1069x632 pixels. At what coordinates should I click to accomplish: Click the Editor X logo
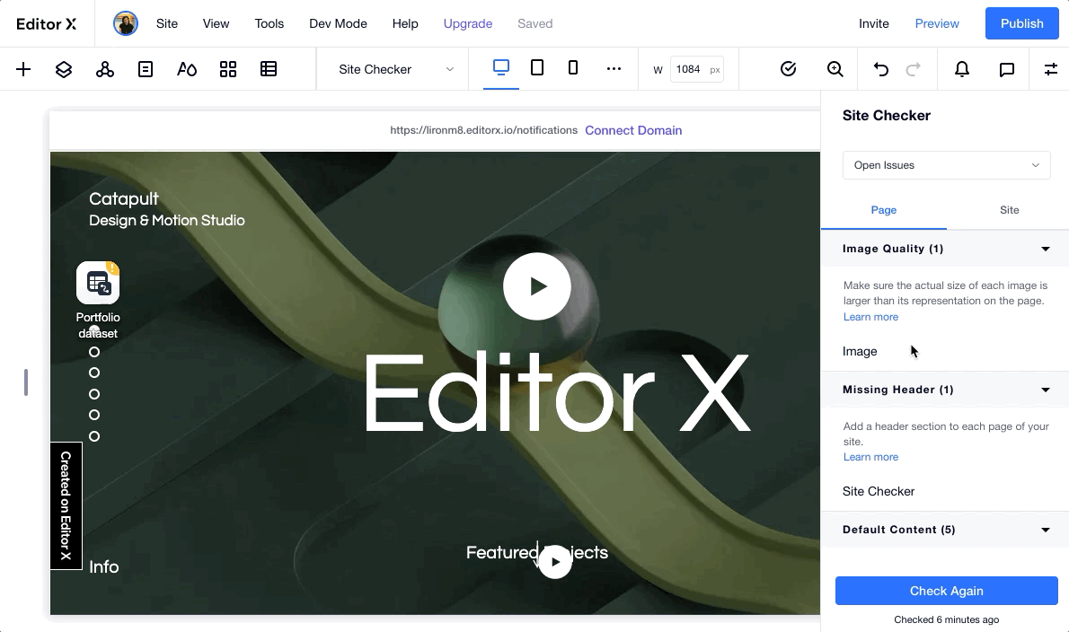coord(47,24)
